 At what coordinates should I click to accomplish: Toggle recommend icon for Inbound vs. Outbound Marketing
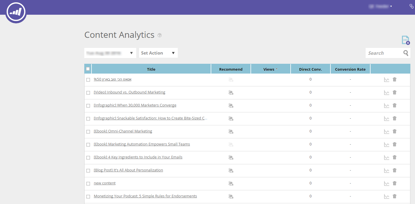[231, 93]
